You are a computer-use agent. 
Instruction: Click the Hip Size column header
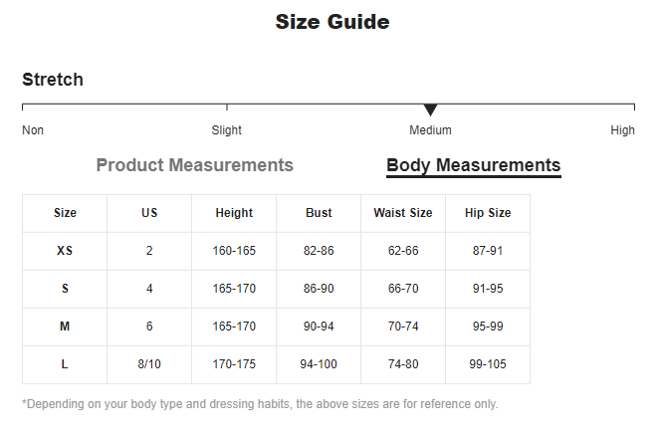point(488,213)
